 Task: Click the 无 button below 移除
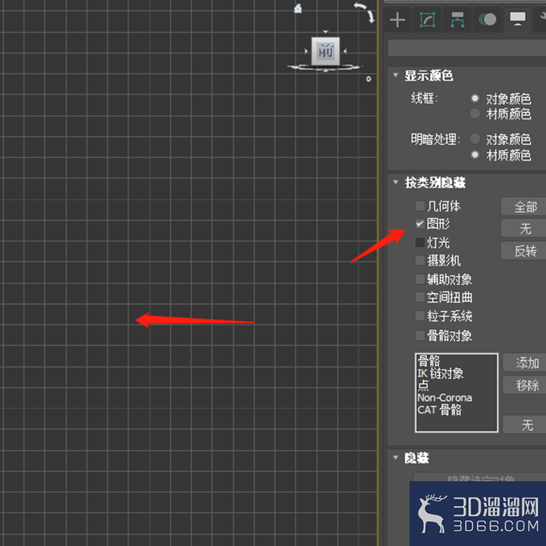coord(525,425)
